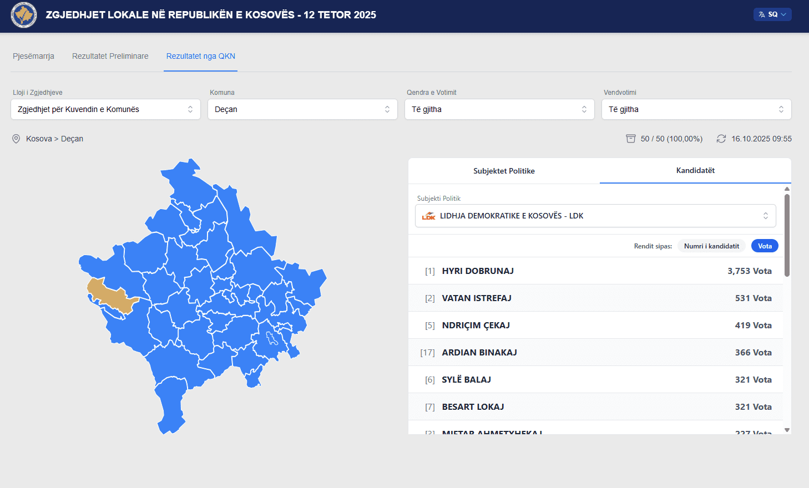
Task: Click Kosova in the breadcrumb
Action: point(39,139)
